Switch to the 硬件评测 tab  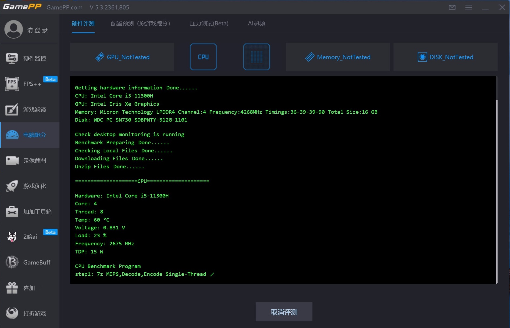tap(83, 24)
